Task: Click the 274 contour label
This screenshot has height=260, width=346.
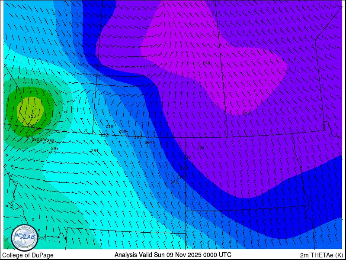Action: click(201, 148)
